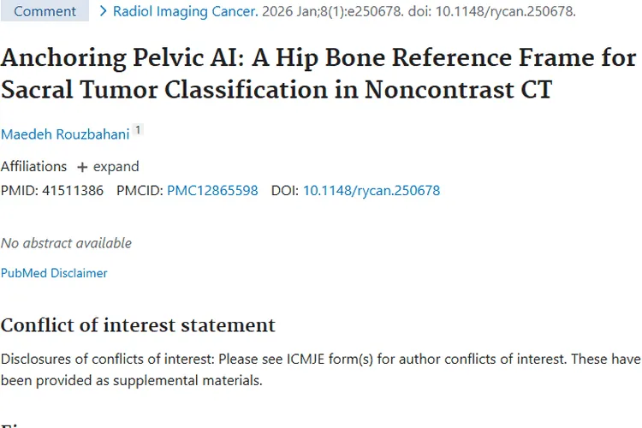
Task: Open the PubMed Disclaimer link
Action: (54, 273)
